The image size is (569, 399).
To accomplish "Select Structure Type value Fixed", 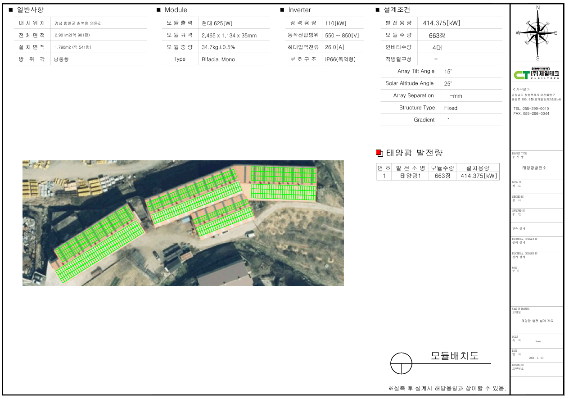I will tap(450, 108).
